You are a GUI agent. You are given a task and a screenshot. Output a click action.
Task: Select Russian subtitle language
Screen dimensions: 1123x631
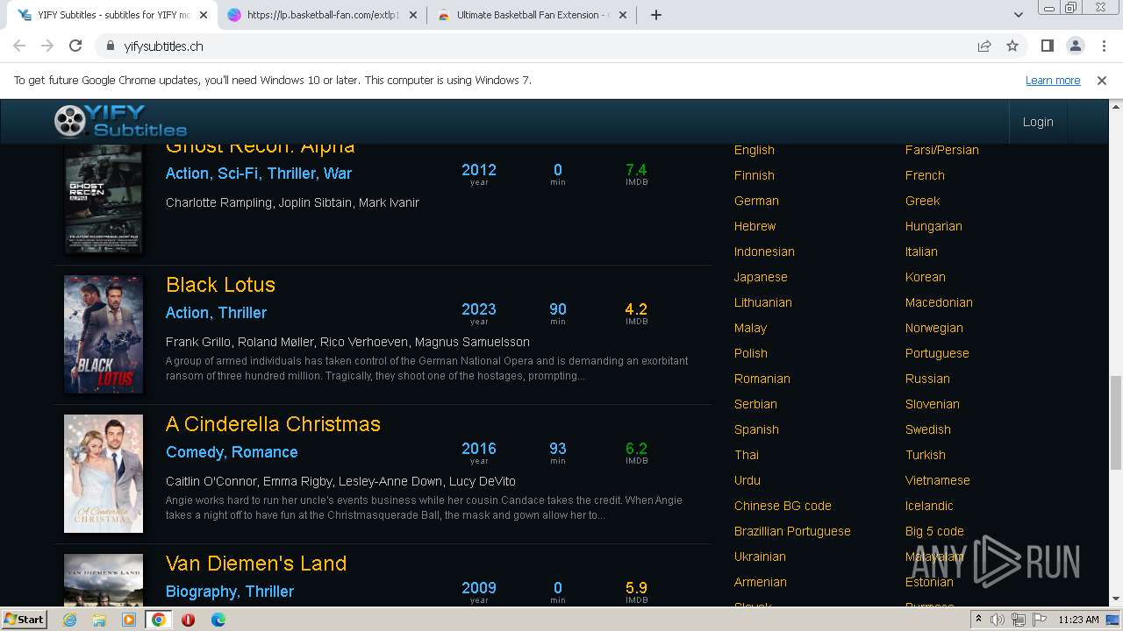click(927, 379)
